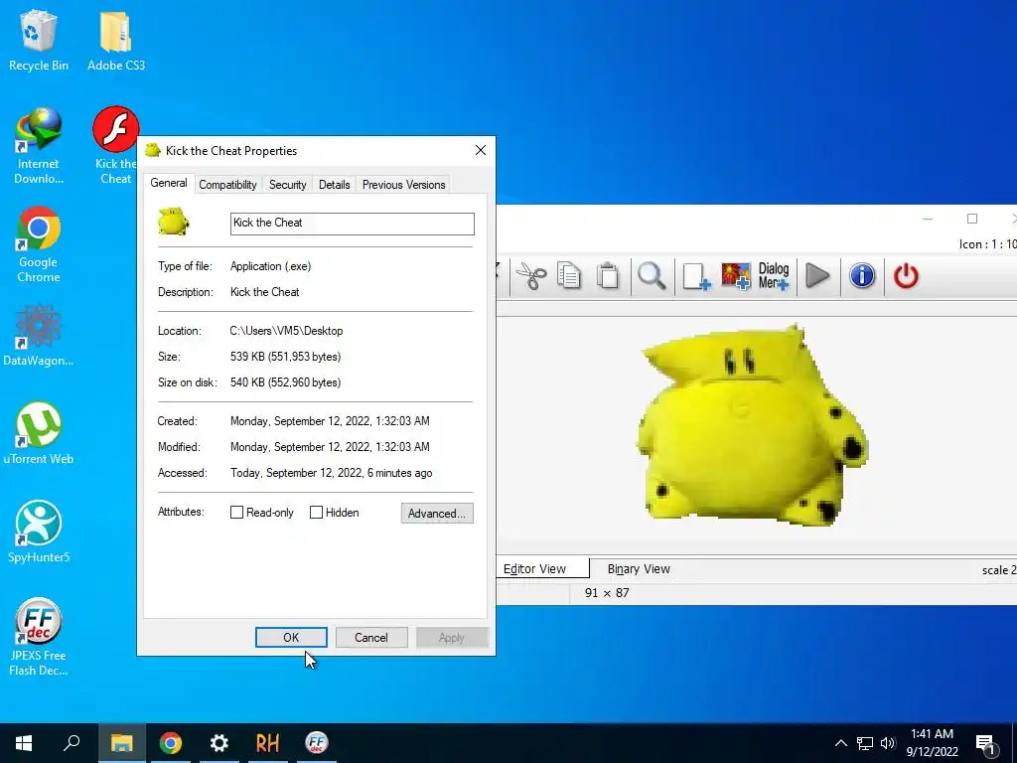Image resolution: width=1017 pixels, height=763 pixels.
Task: Click the red power Exit icon
Action: click(906, 276)
